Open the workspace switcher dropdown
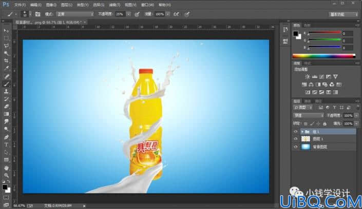The width and height of the screenshot is (362, 209). [343, 14]
